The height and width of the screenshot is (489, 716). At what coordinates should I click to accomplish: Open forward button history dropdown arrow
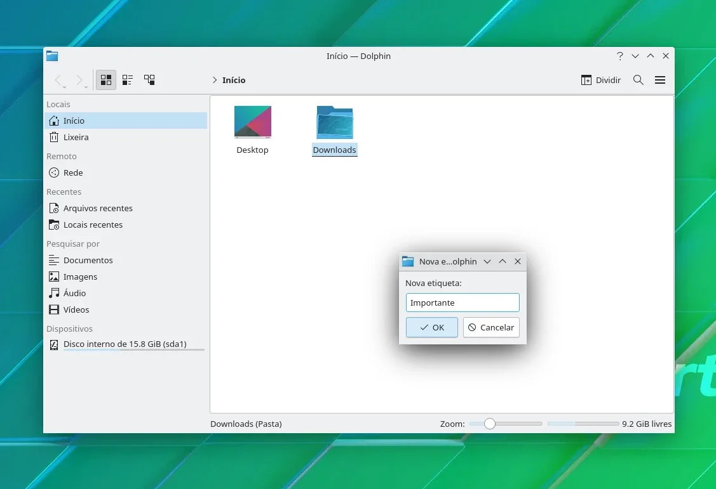coord(86,87)
